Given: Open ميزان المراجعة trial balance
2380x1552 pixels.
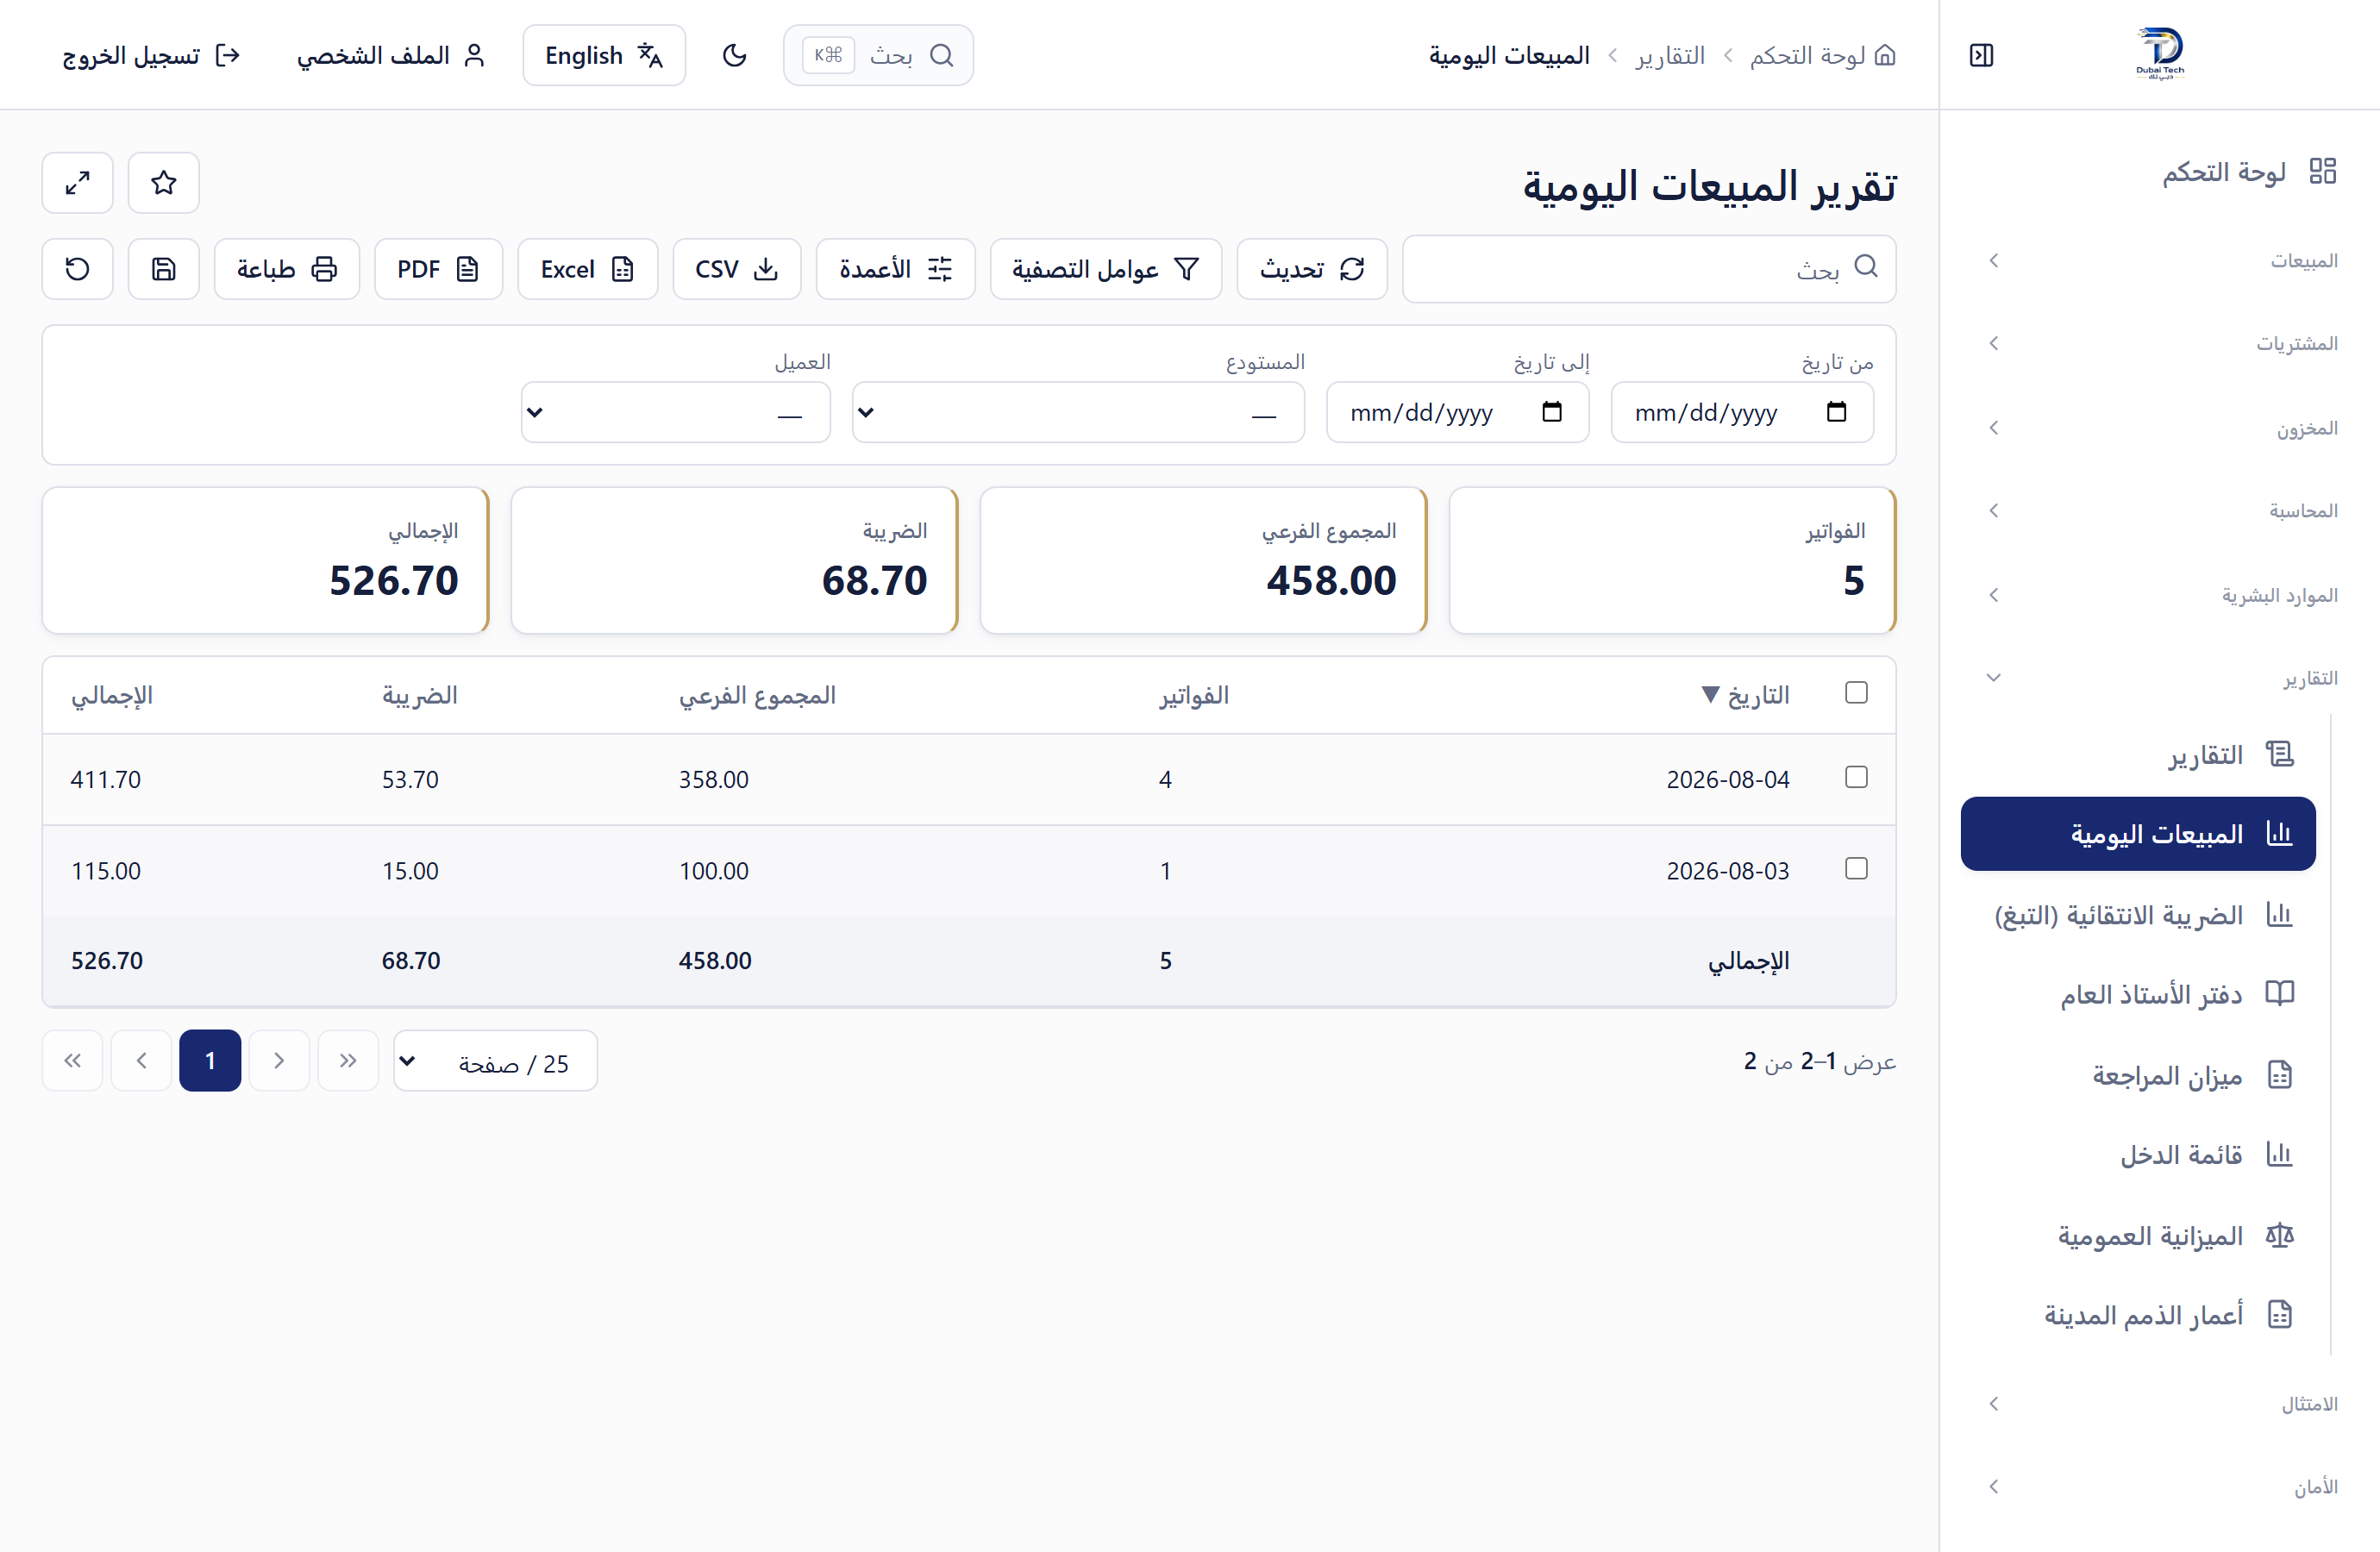Looking at the screenshot, I should pyautogui.click(x=2138, y=1076).
